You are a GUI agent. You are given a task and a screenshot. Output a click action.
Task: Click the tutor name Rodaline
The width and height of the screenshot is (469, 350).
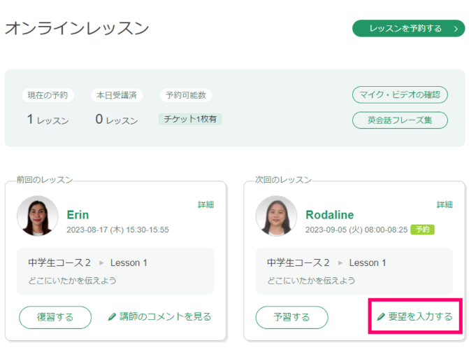coord(330,215)
